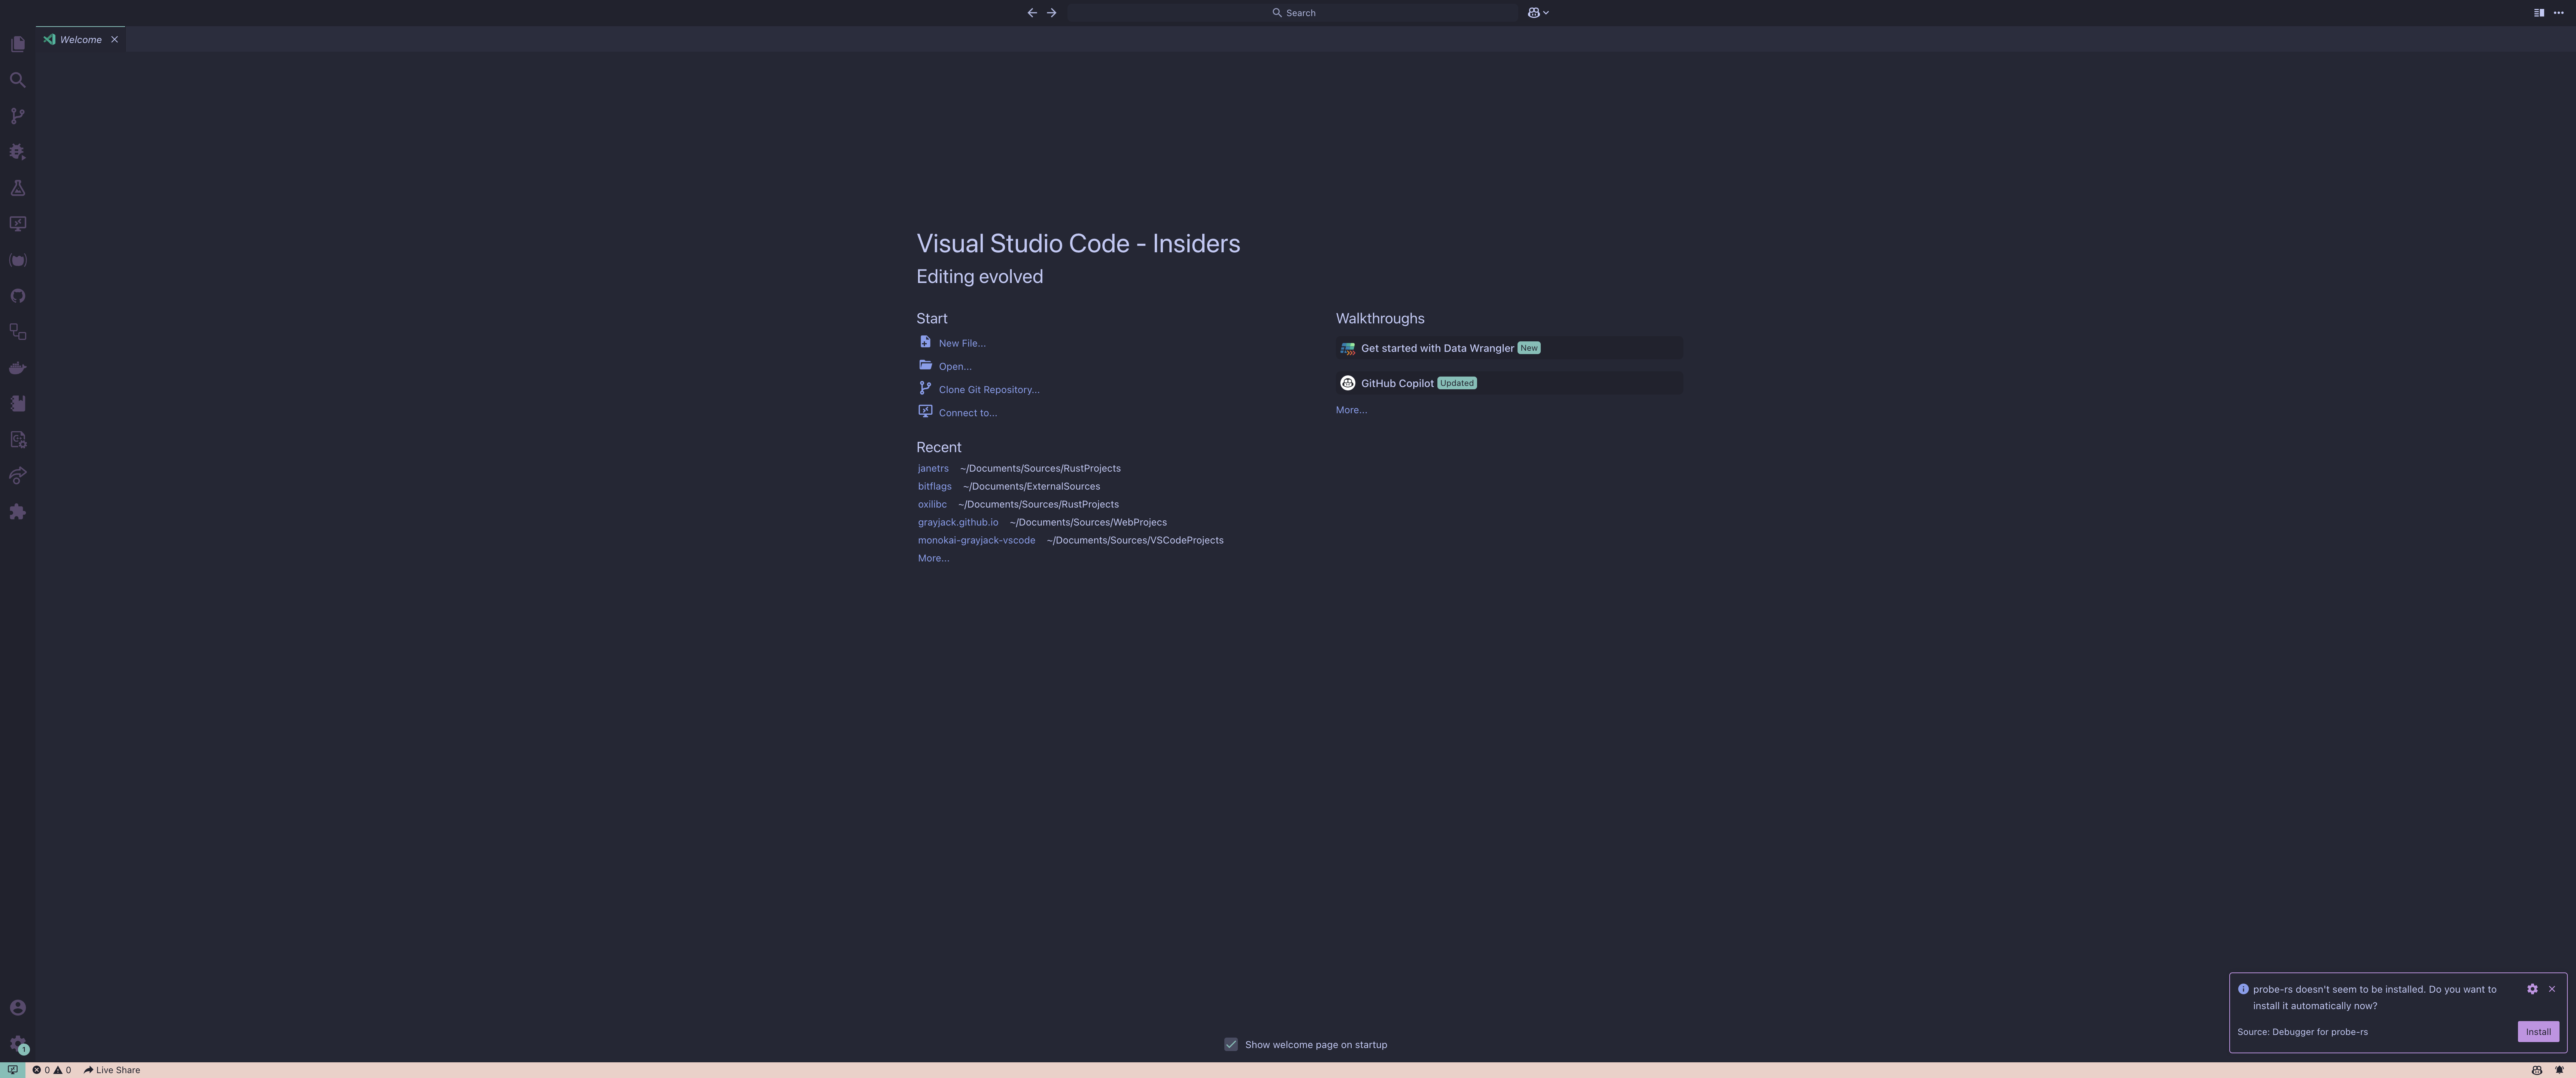
Task: Expand More recent folders list
Action: tap(933, 558)
